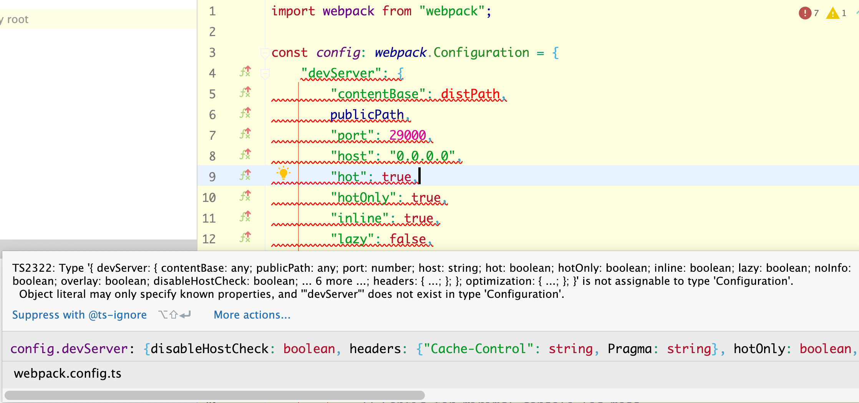
Task: Click the horizontal scrollbar in the tooltip
Action: coord(214,395)
